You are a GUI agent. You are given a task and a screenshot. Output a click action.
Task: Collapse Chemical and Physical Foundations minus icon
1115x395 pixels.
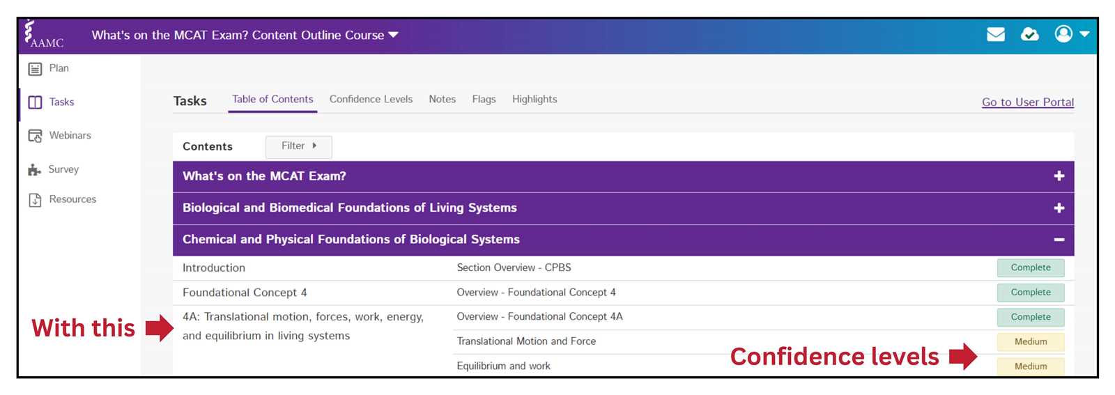click(x=1059, y=240)
